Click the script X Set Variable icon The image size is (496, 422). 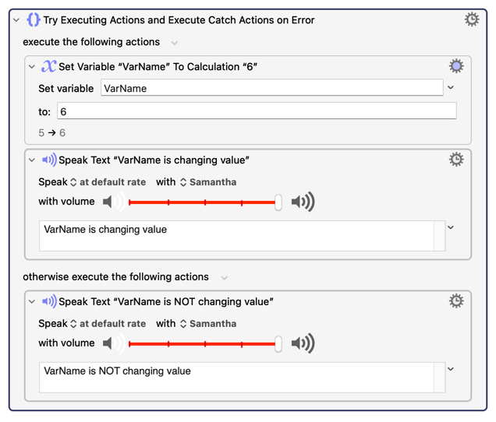click(x=48, y=66)
